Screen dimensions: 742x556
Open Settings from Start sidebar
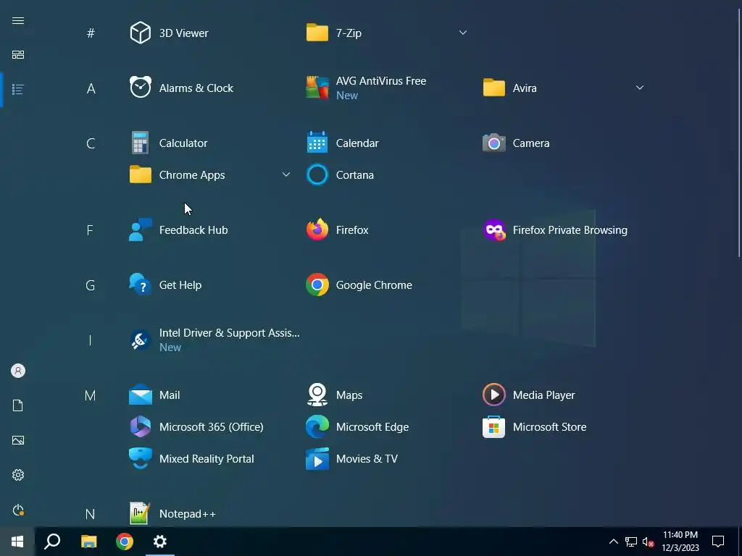[x=18, y=475]
